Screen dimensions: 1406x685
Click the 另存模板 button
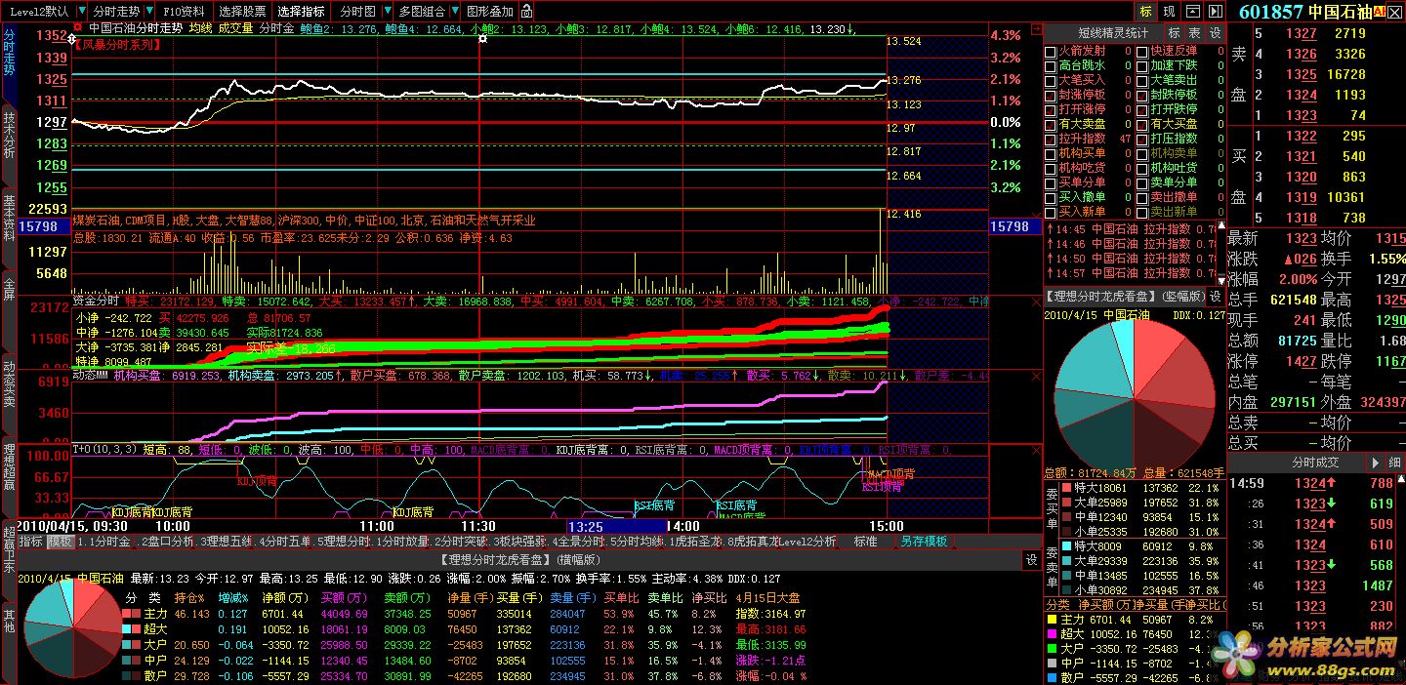(x=924, y=541)
